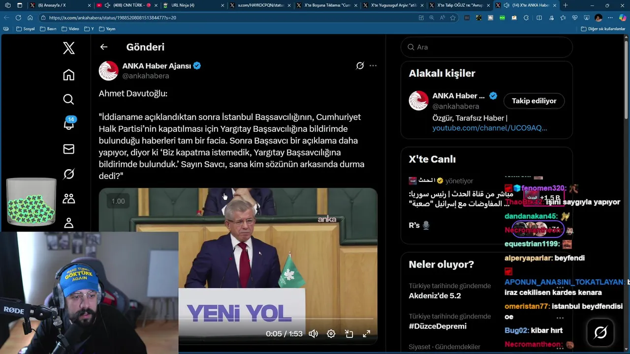Switch to X'te Talip OĞUZ tab
This screenshot has width=630, height=354.
459,5
